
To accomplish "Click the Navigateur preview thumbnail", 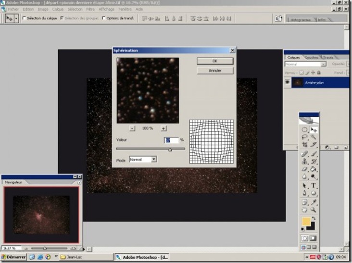I will click(x=41, y=215).
